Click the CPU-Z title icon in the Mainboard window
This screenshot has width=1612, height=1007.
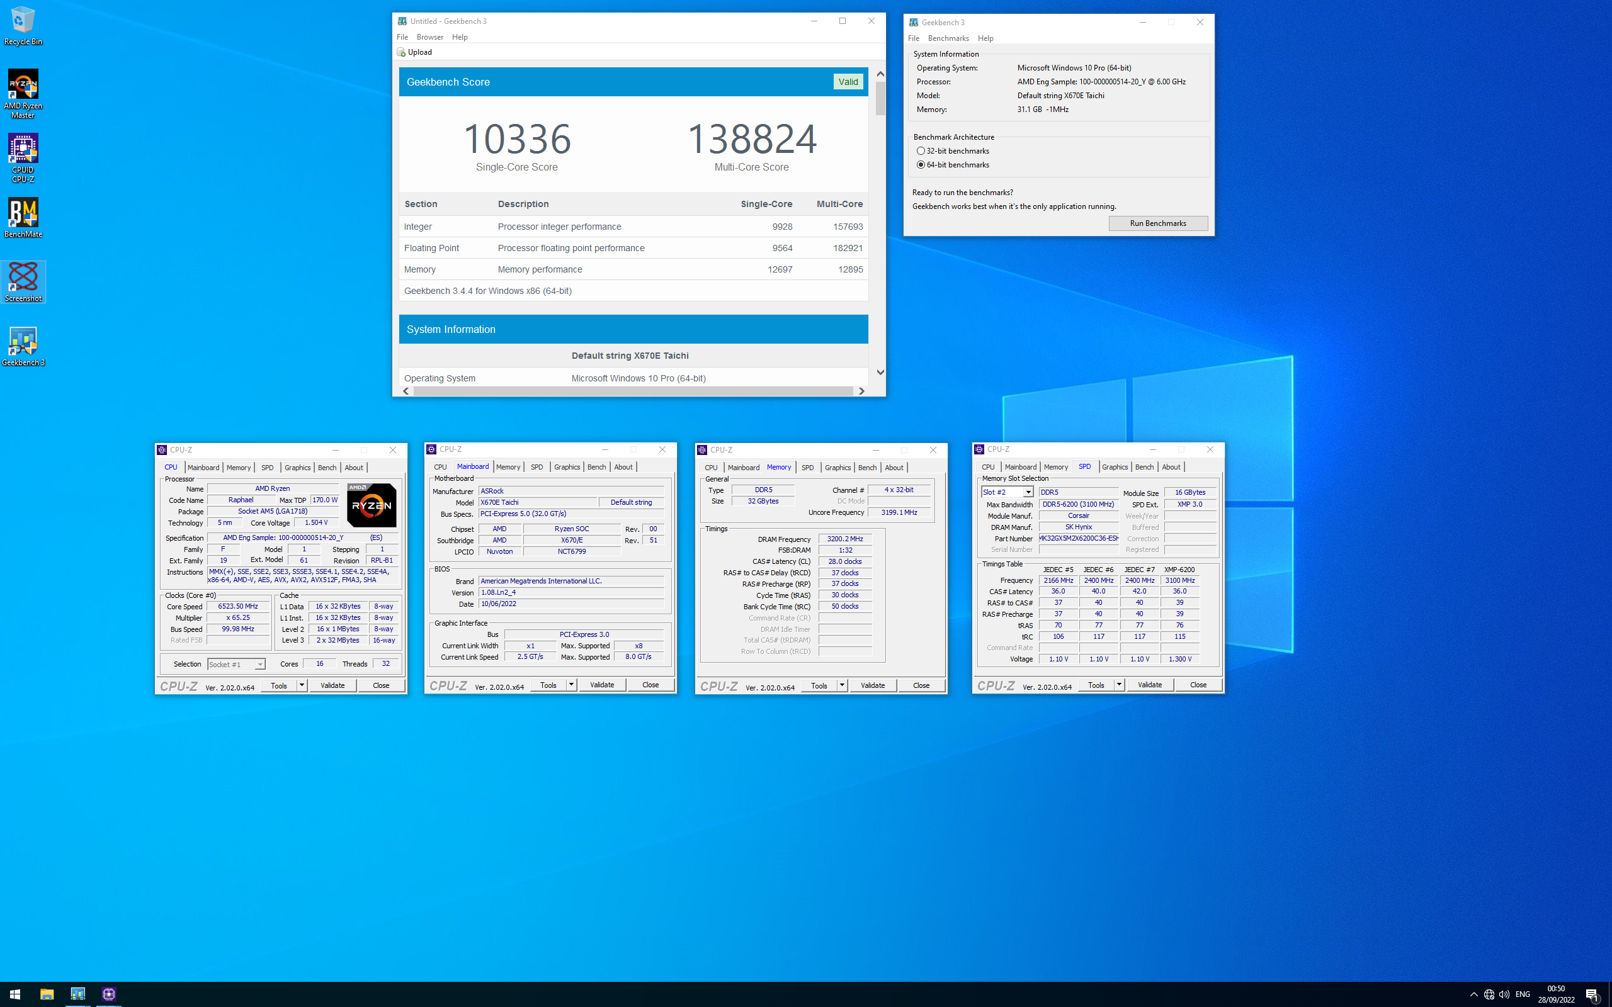[431, 449]
